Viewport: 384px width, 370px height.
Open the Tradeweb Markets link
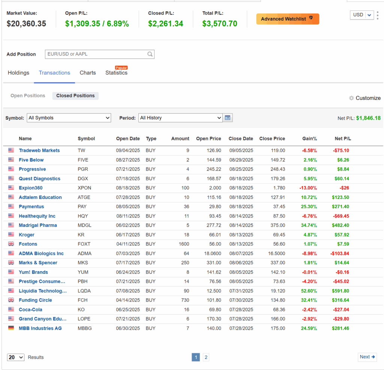[39, 150]
